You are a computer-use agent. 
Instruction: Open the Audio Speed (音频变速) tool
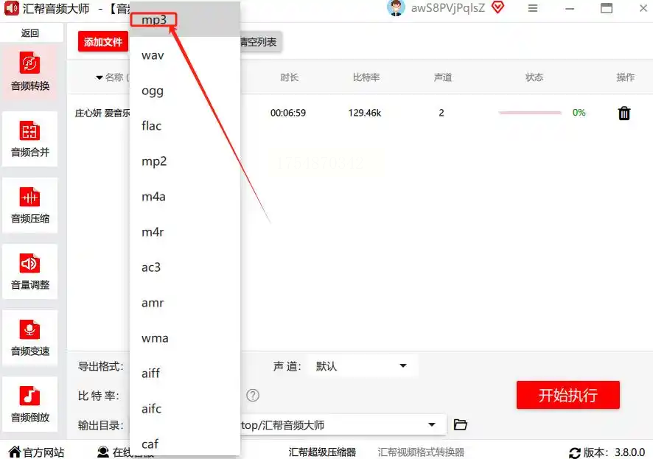(30, 338)
